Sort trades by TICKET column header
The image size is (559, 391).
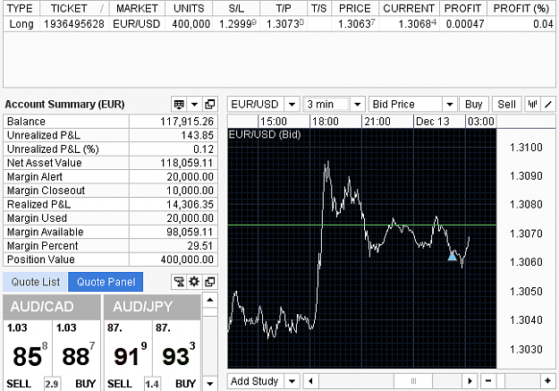(x=74, y=8)
